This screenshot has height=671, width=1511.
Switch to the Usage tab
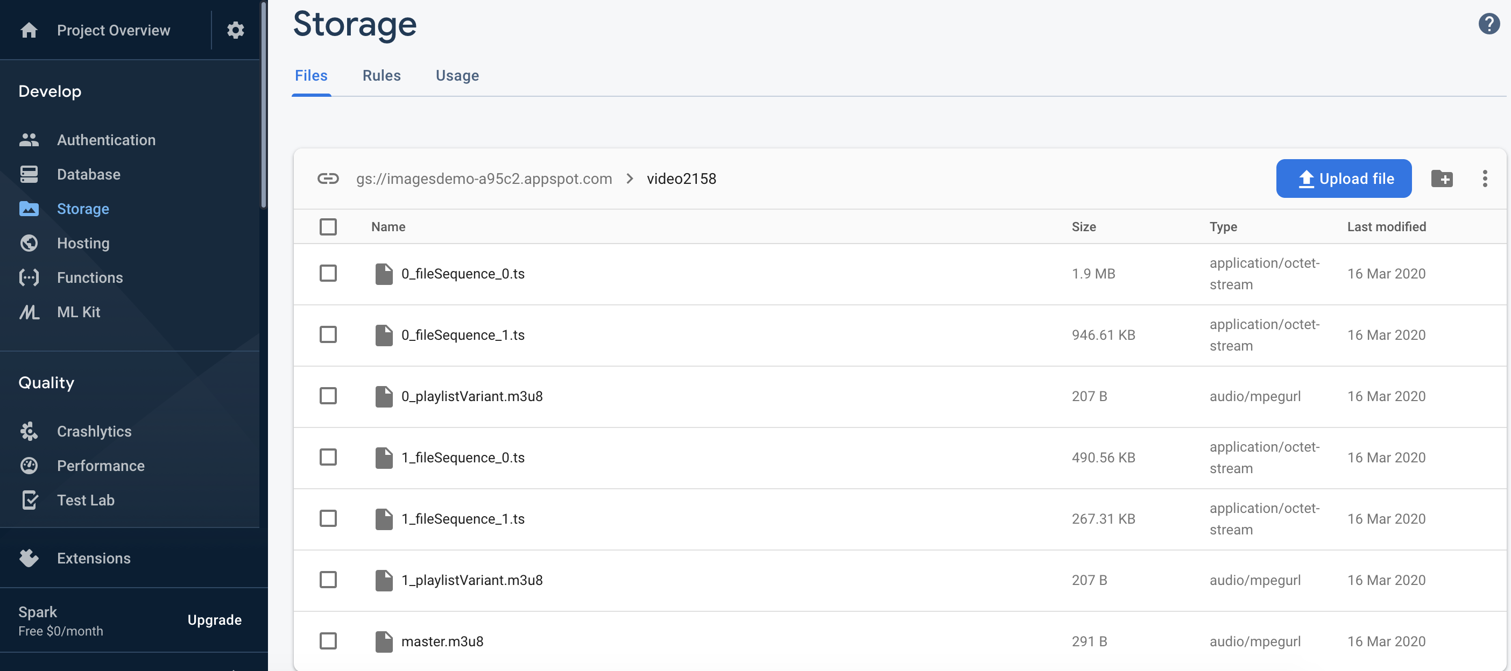pyautogui.click(x=457, y=76)
